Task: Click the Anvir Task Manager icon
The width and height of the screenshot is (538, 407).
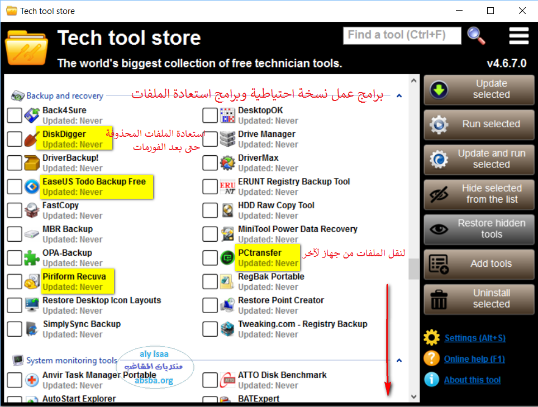Action: pos(32,380)
